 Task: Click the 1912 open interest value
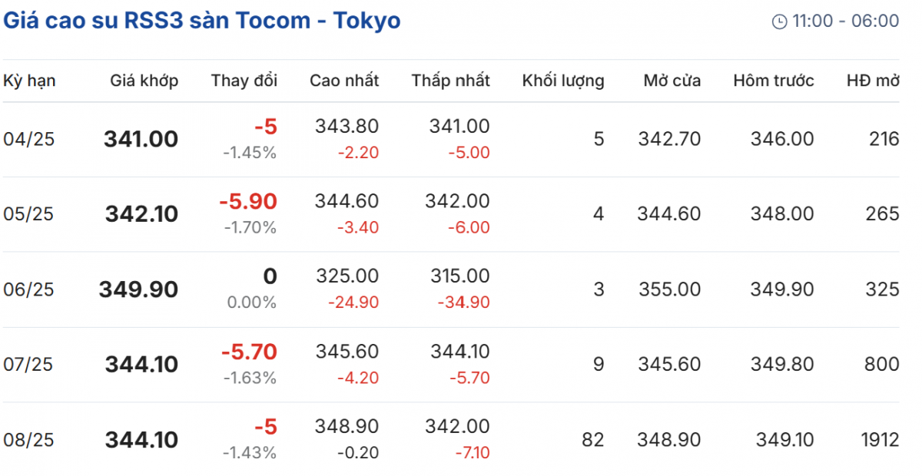click(x=880, y=440)
